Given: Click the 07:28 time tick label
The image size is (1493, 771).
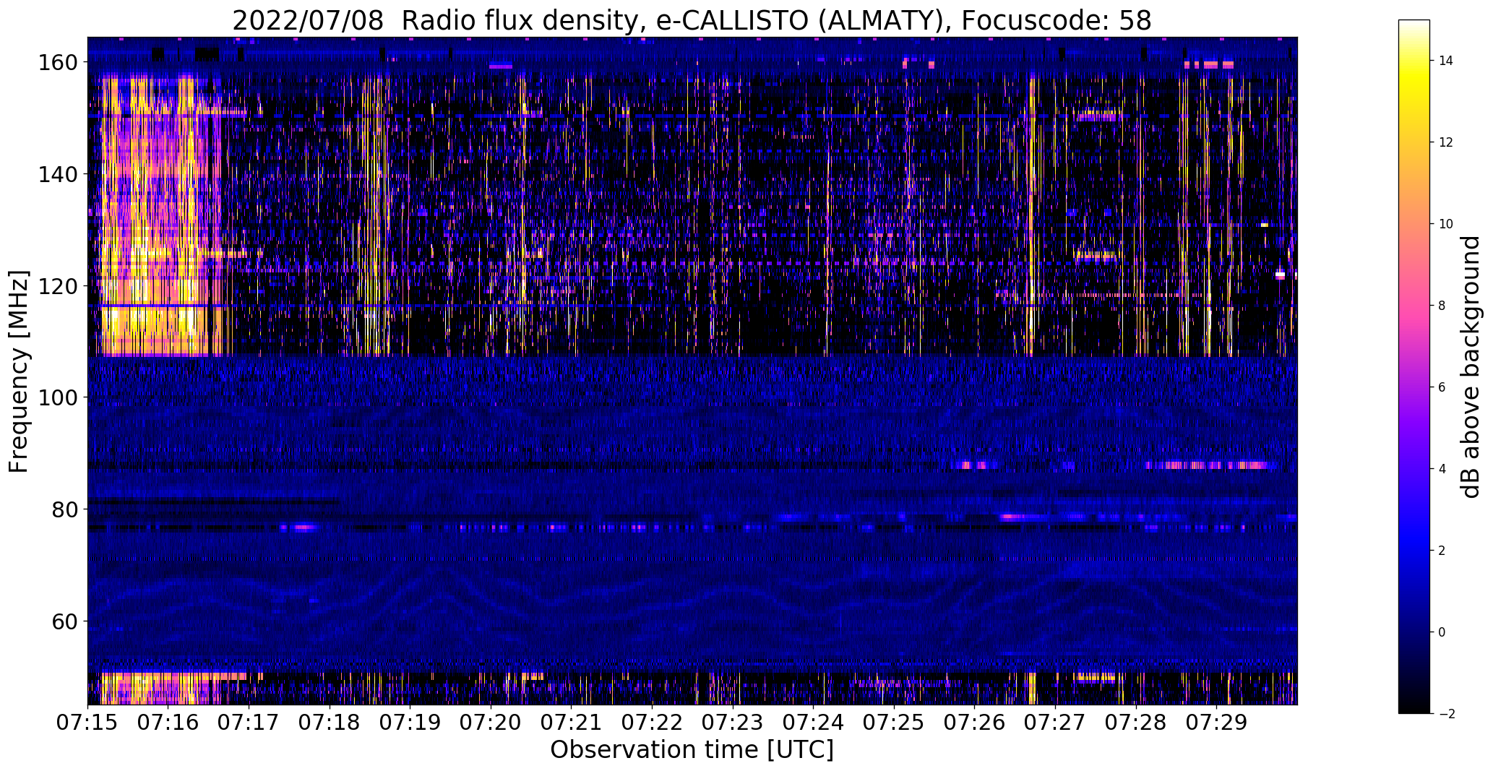Looking at the screenshot, I should tap(1136, 723).
